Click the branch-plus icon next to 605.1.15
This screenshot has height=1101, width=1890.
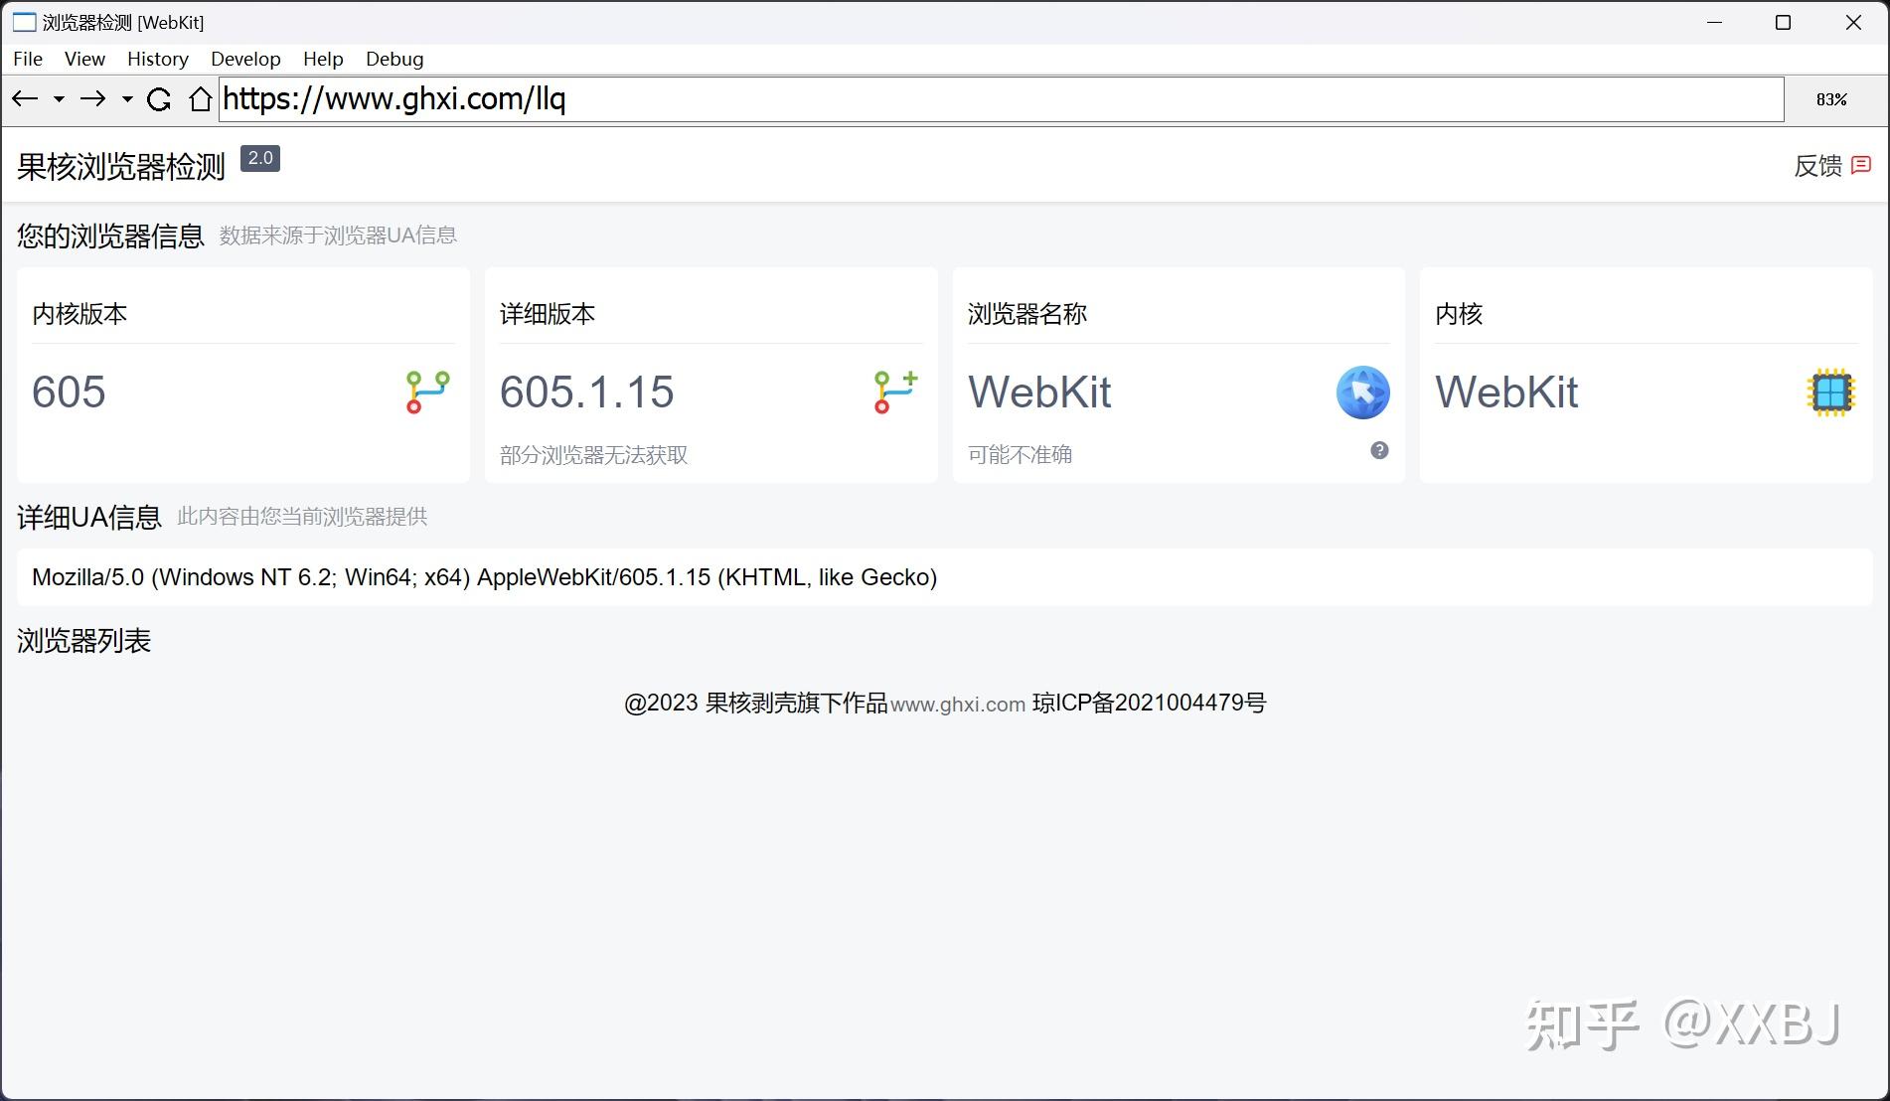click(x=892, y=392)
